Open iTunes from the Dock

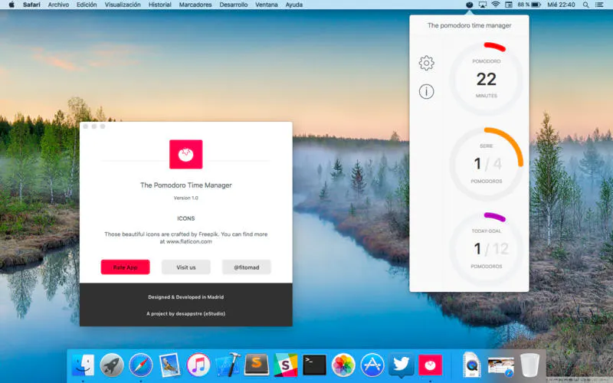pos(198,365)
